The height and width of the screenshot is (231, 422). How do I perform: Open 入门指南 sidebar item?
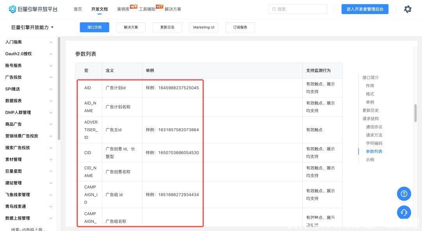13,42
